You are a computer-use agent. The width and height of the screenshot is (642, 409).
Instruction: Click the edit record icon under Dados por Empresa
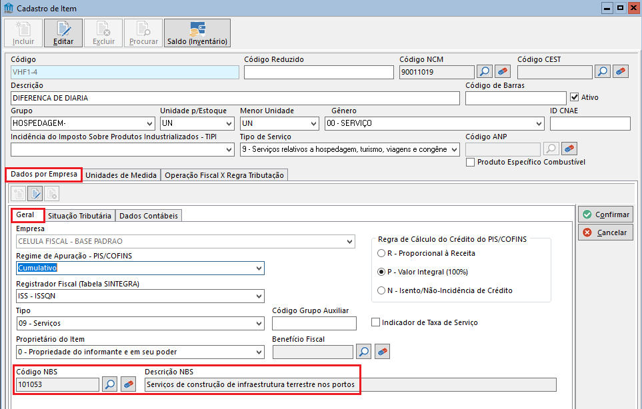[x=35, y=193]
